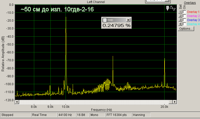Click the 8.0k frequency axis label
This screenshot has width=200, height=119.
(x=34, y=107)
